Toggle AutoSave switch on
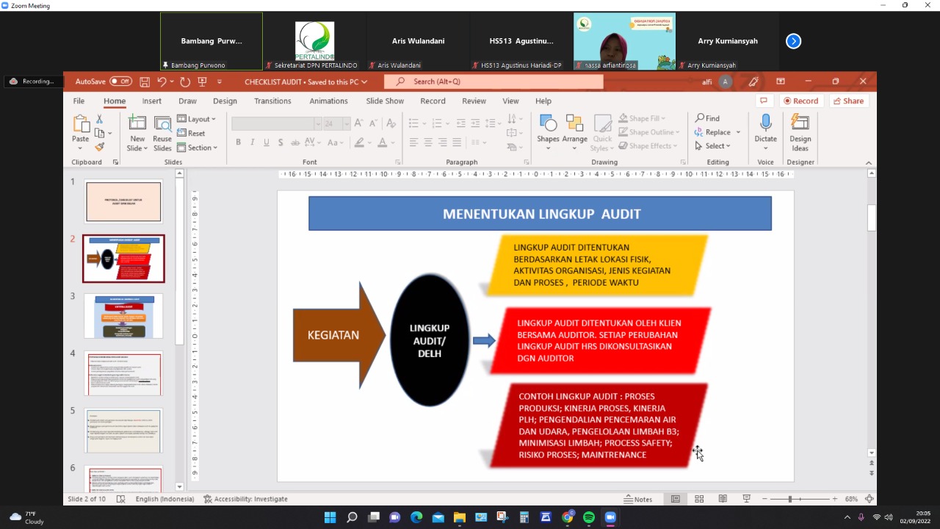 point(120,82)
